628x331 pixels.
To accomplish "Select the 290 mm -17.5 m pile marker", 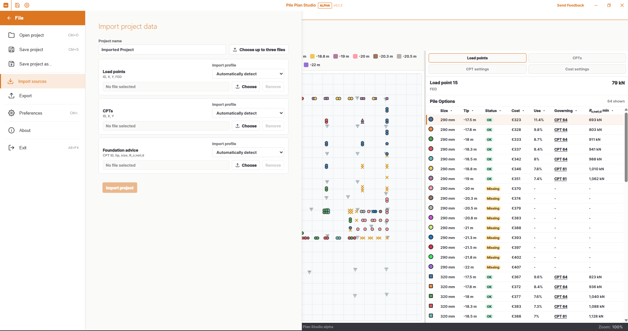I will tap(431, 120).
